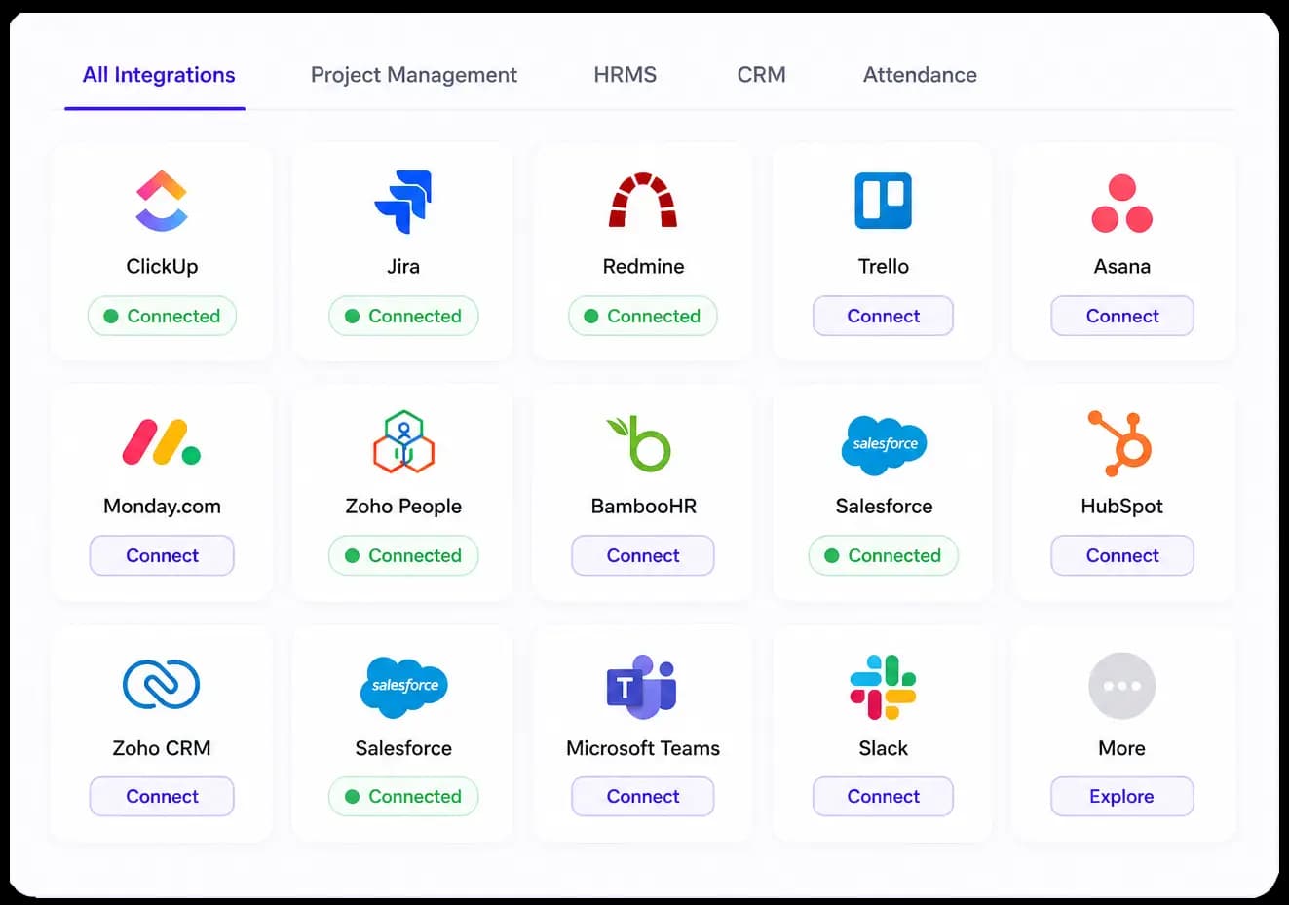Click the Monday.com logo icon
The image size is (1289, 905).
(x=162, y=442)
